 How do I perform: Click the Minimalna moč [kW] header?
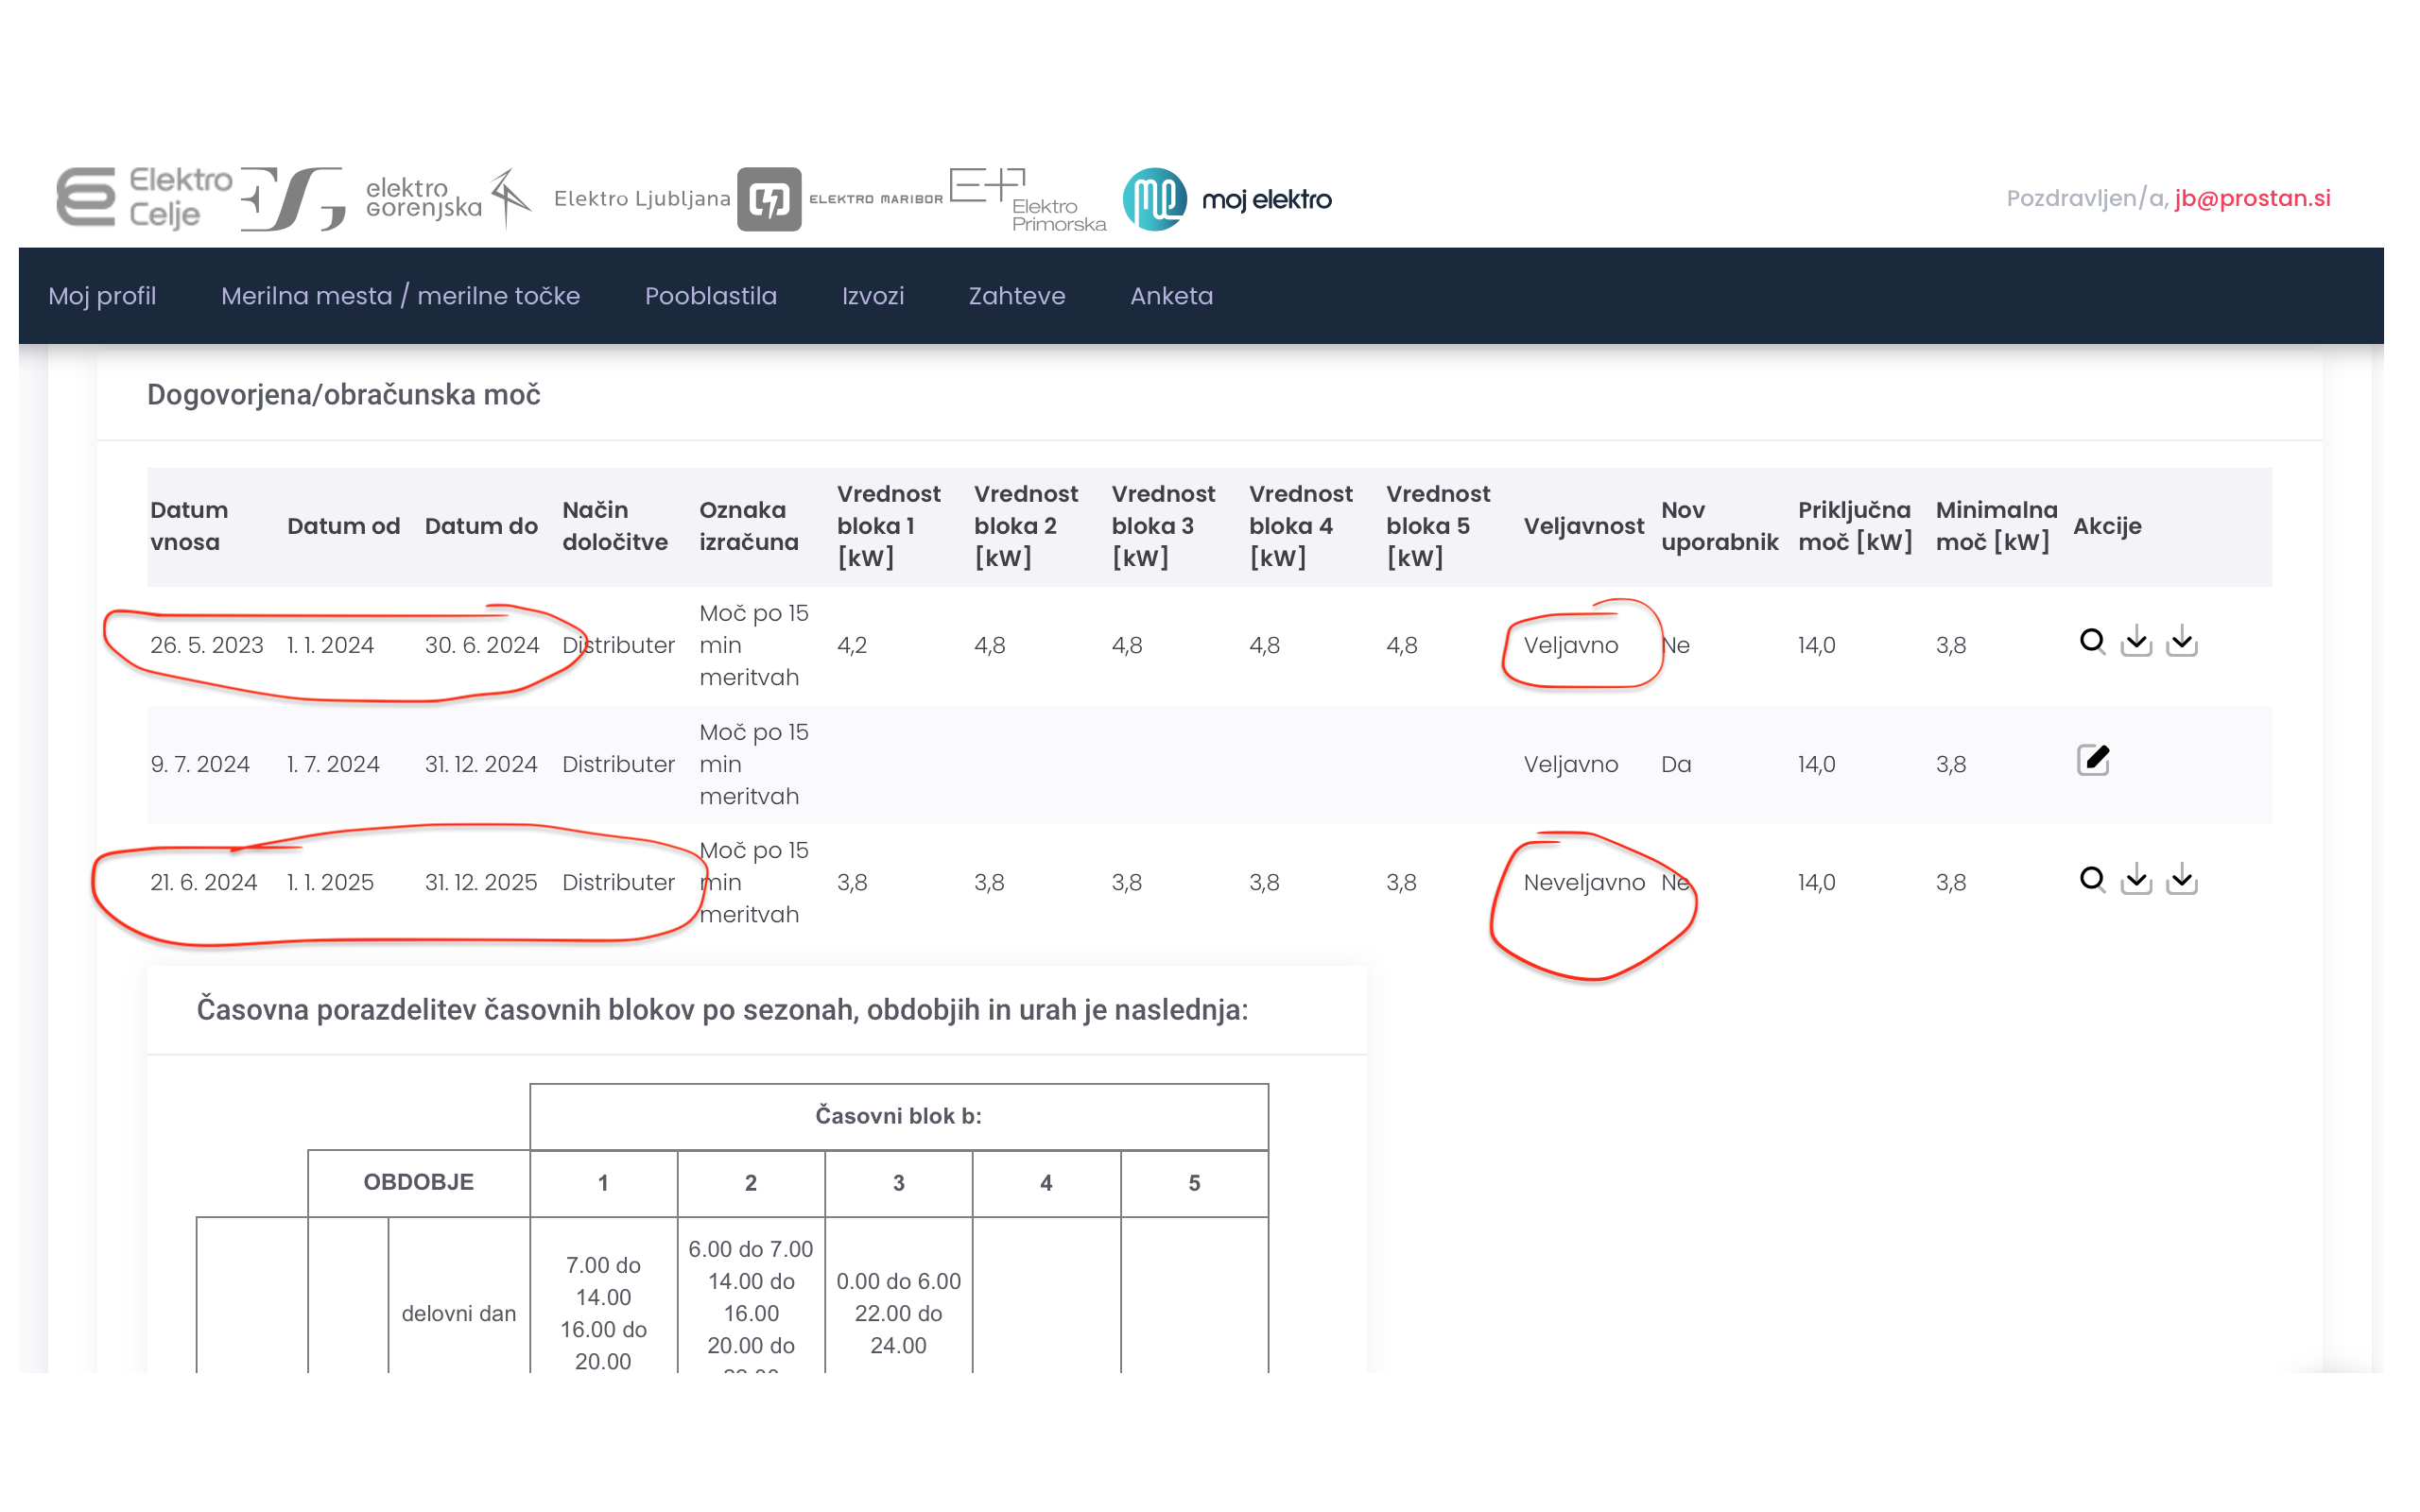[x=1996, y=526]
